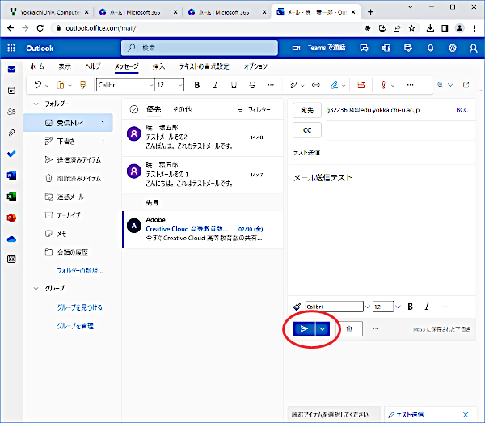Open the 送信済みアイテム folder
485x423 pixels.
[x=68, y=160]
